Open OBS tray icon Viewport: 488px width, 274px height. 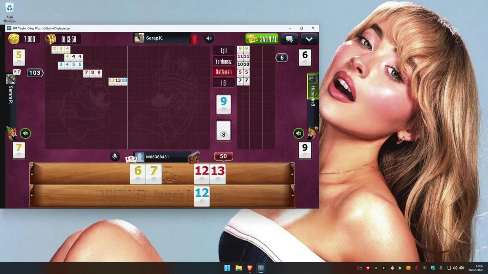tap(360, 268)
